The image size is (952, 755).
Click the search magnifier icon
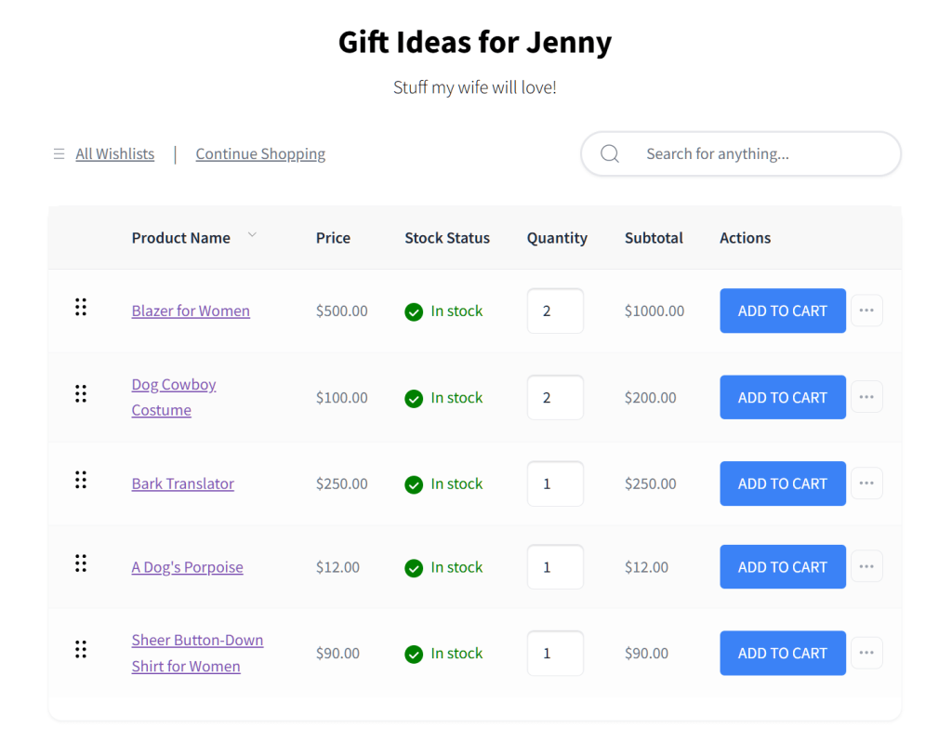[x=610, y=153]
